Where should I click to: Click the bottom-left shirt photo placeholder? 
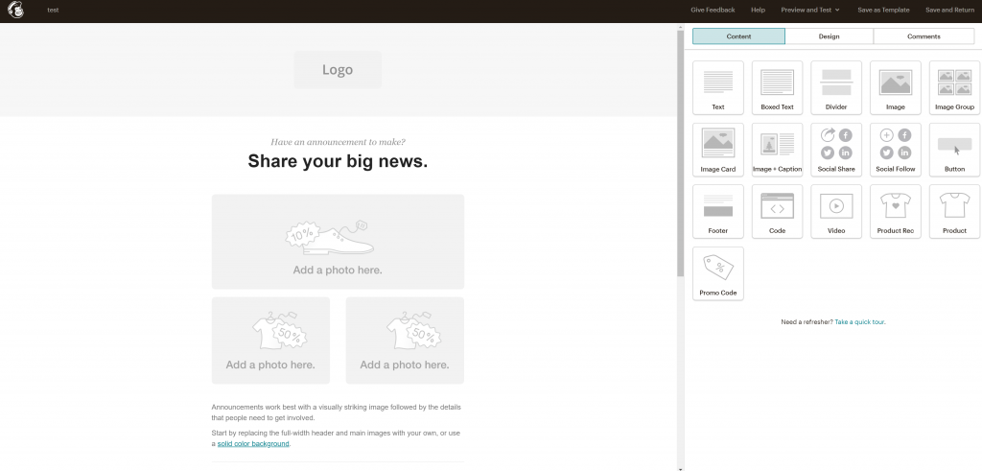pyautogui.click(x=270, y=341)
